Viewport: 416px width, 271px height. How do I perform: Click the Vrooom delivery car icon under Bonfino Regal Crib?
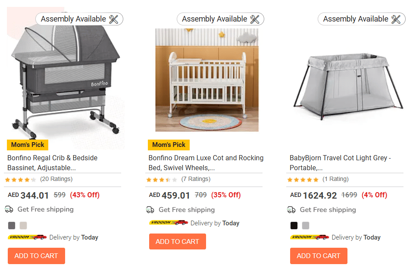27,237
